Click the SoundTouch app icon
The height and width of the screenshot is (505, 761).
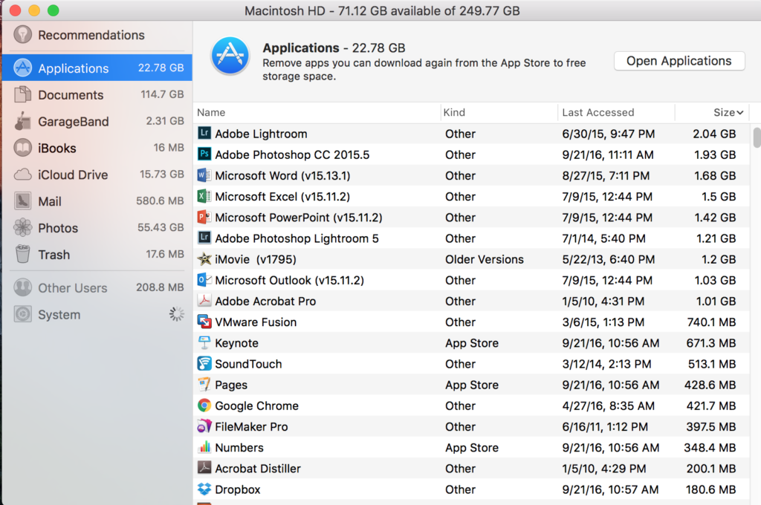204,363
